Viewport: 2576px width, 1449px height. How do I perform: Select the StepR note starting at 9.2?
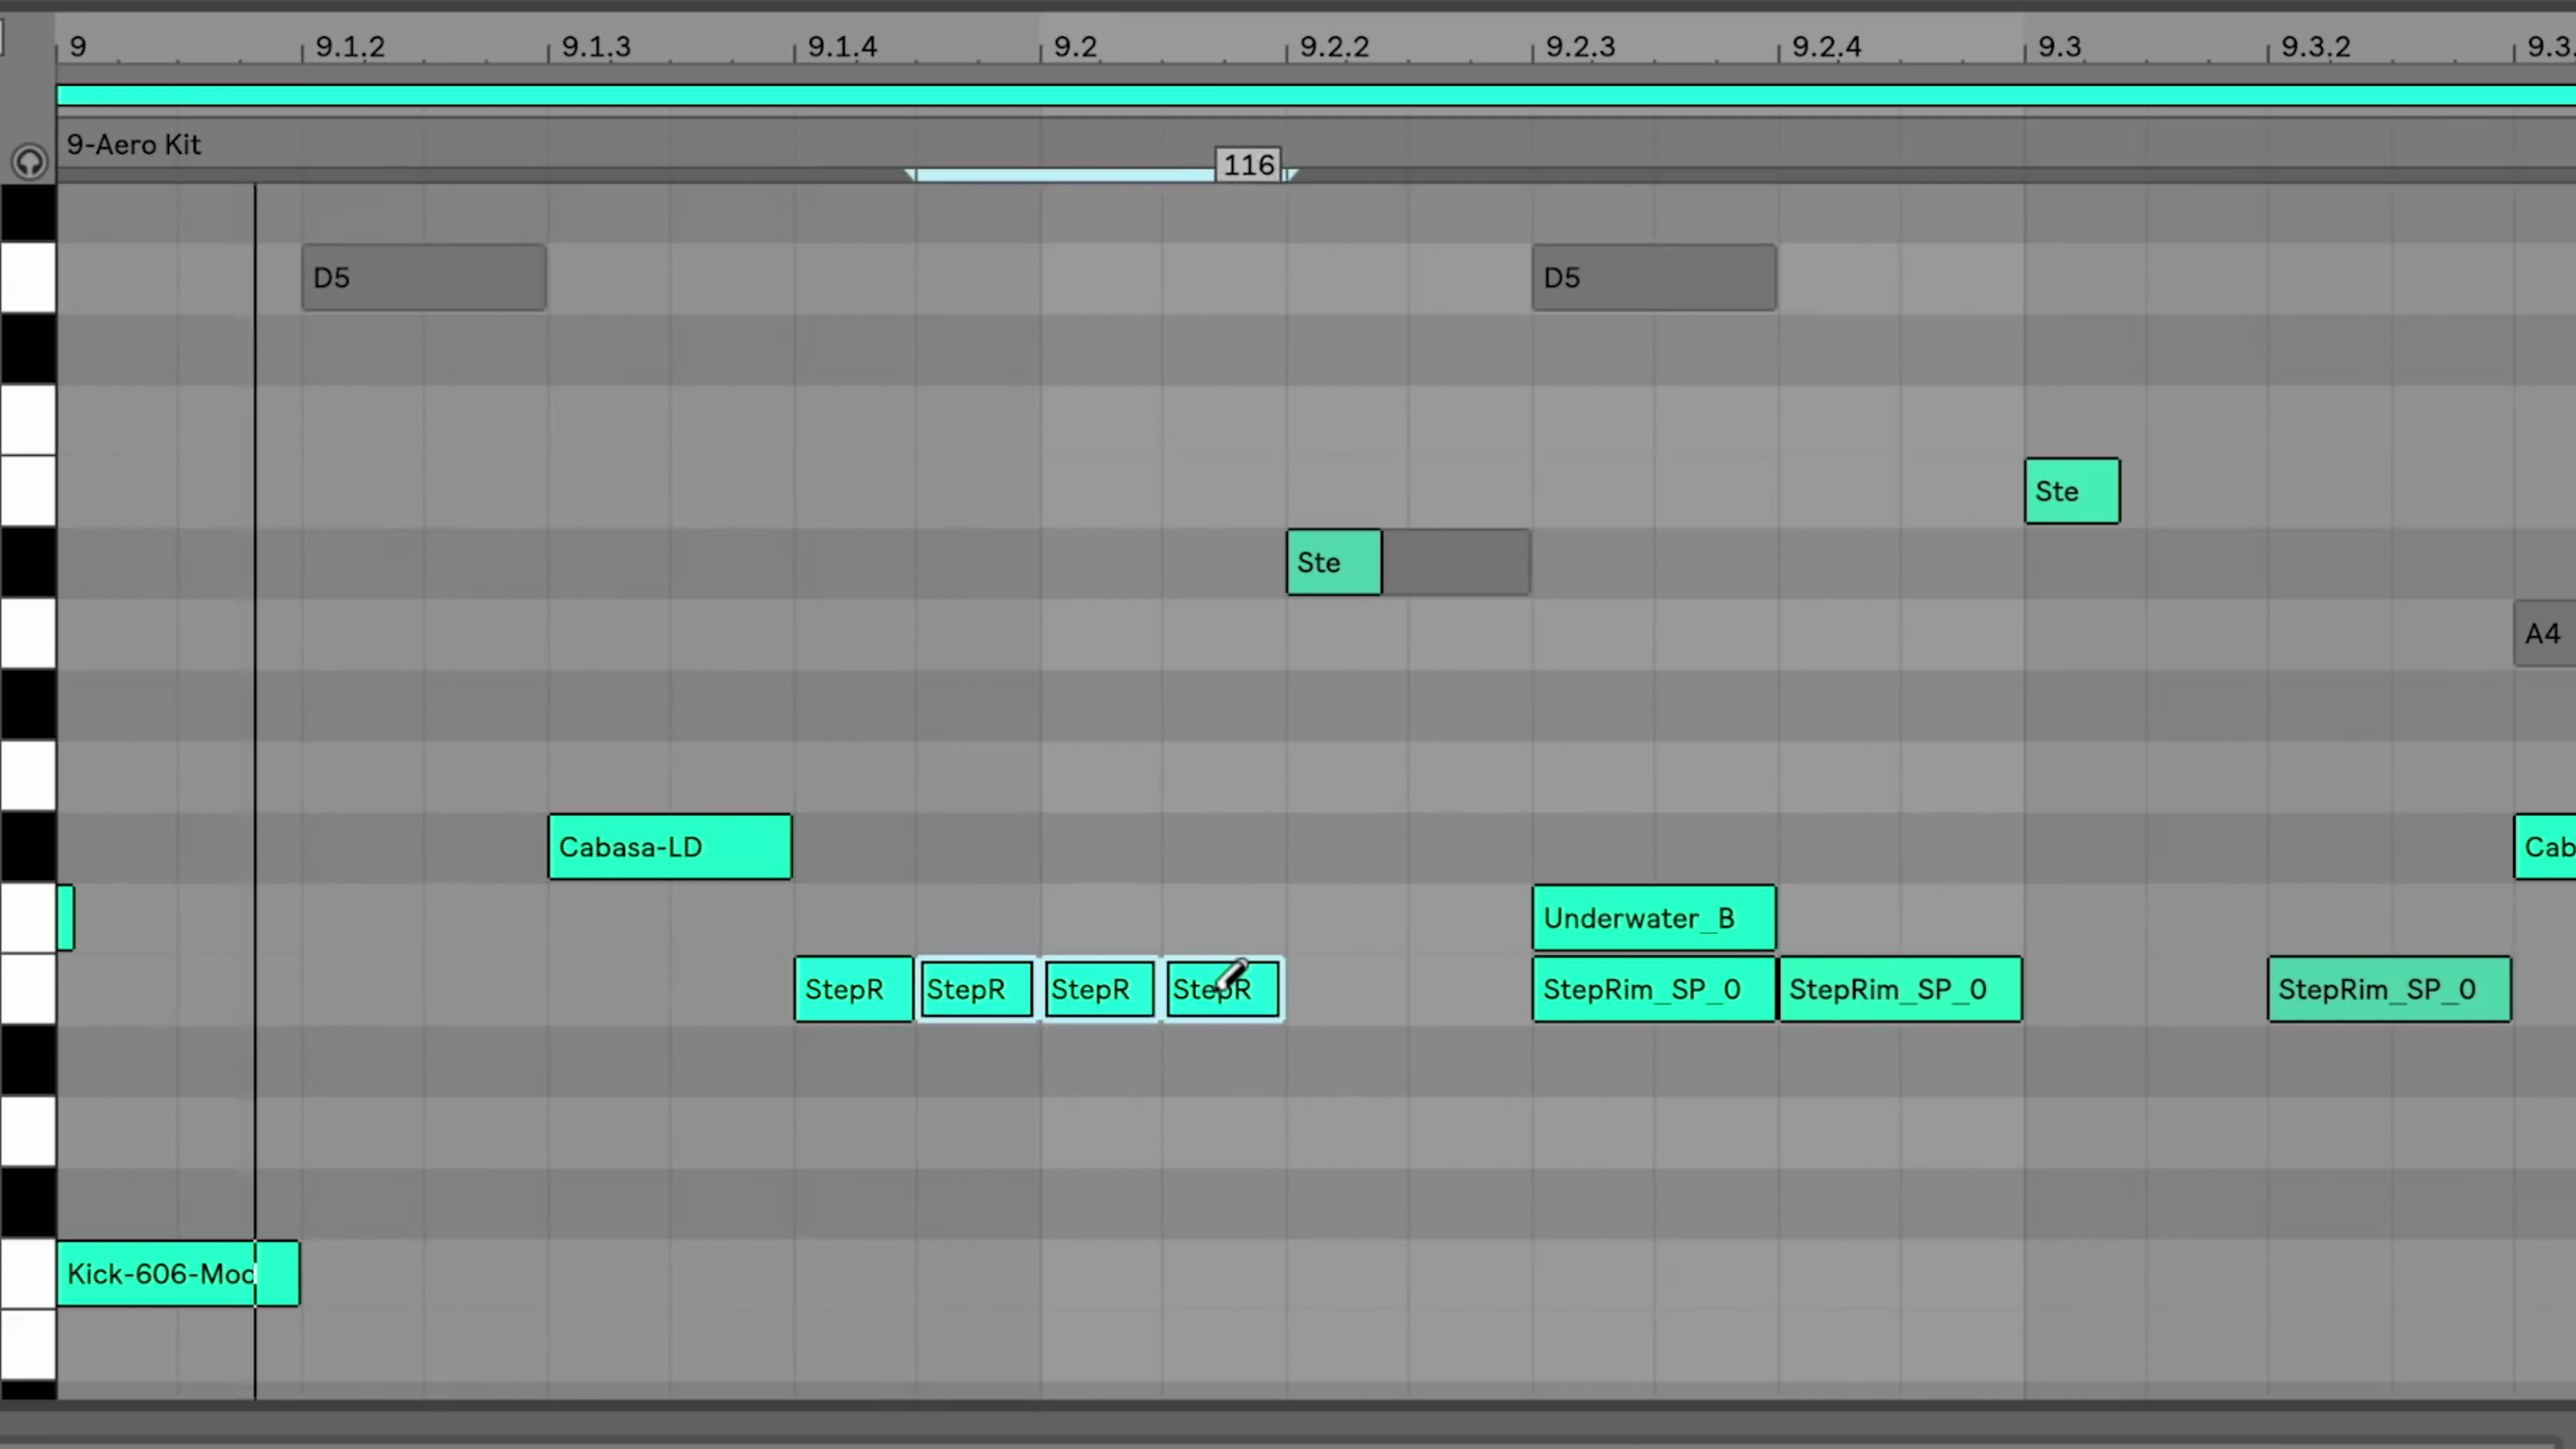tap(1099, 989)
